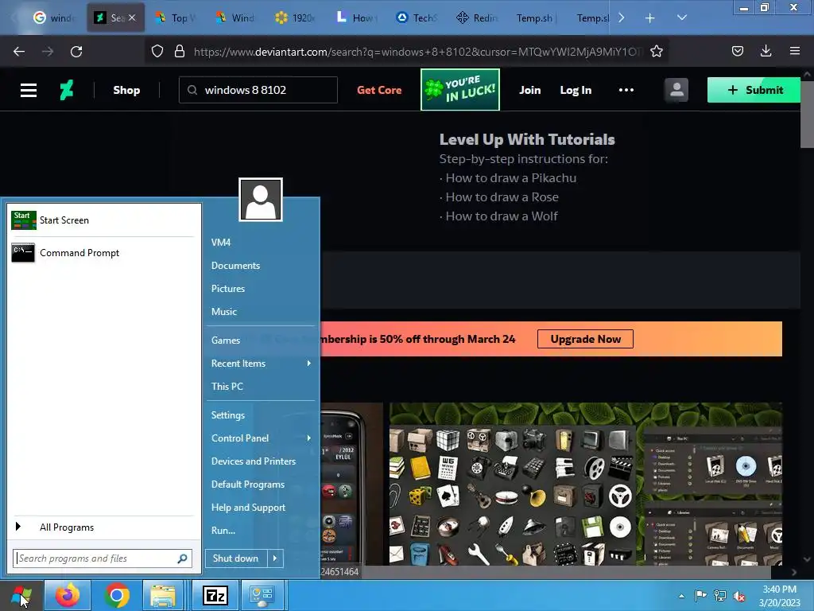The width and height of the screenshot is (814, 611).
Task: Close the active Sea tab
Action: [x=132, y=18]
